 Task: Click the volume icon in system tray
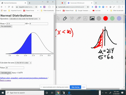[106, 93]
